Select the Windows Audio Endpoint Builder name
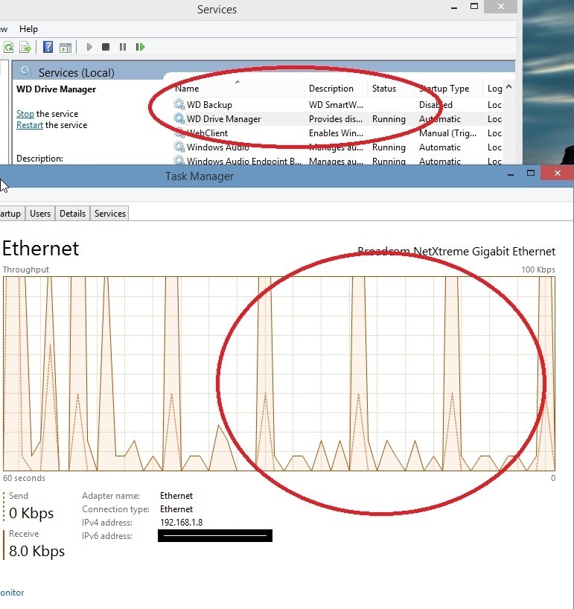 [244, 161]
